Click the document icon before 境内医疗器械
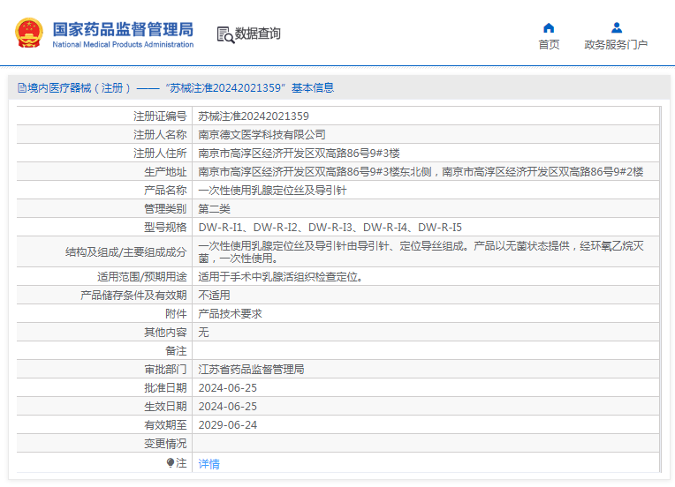 pyautogui.click(x=22, y=88)
